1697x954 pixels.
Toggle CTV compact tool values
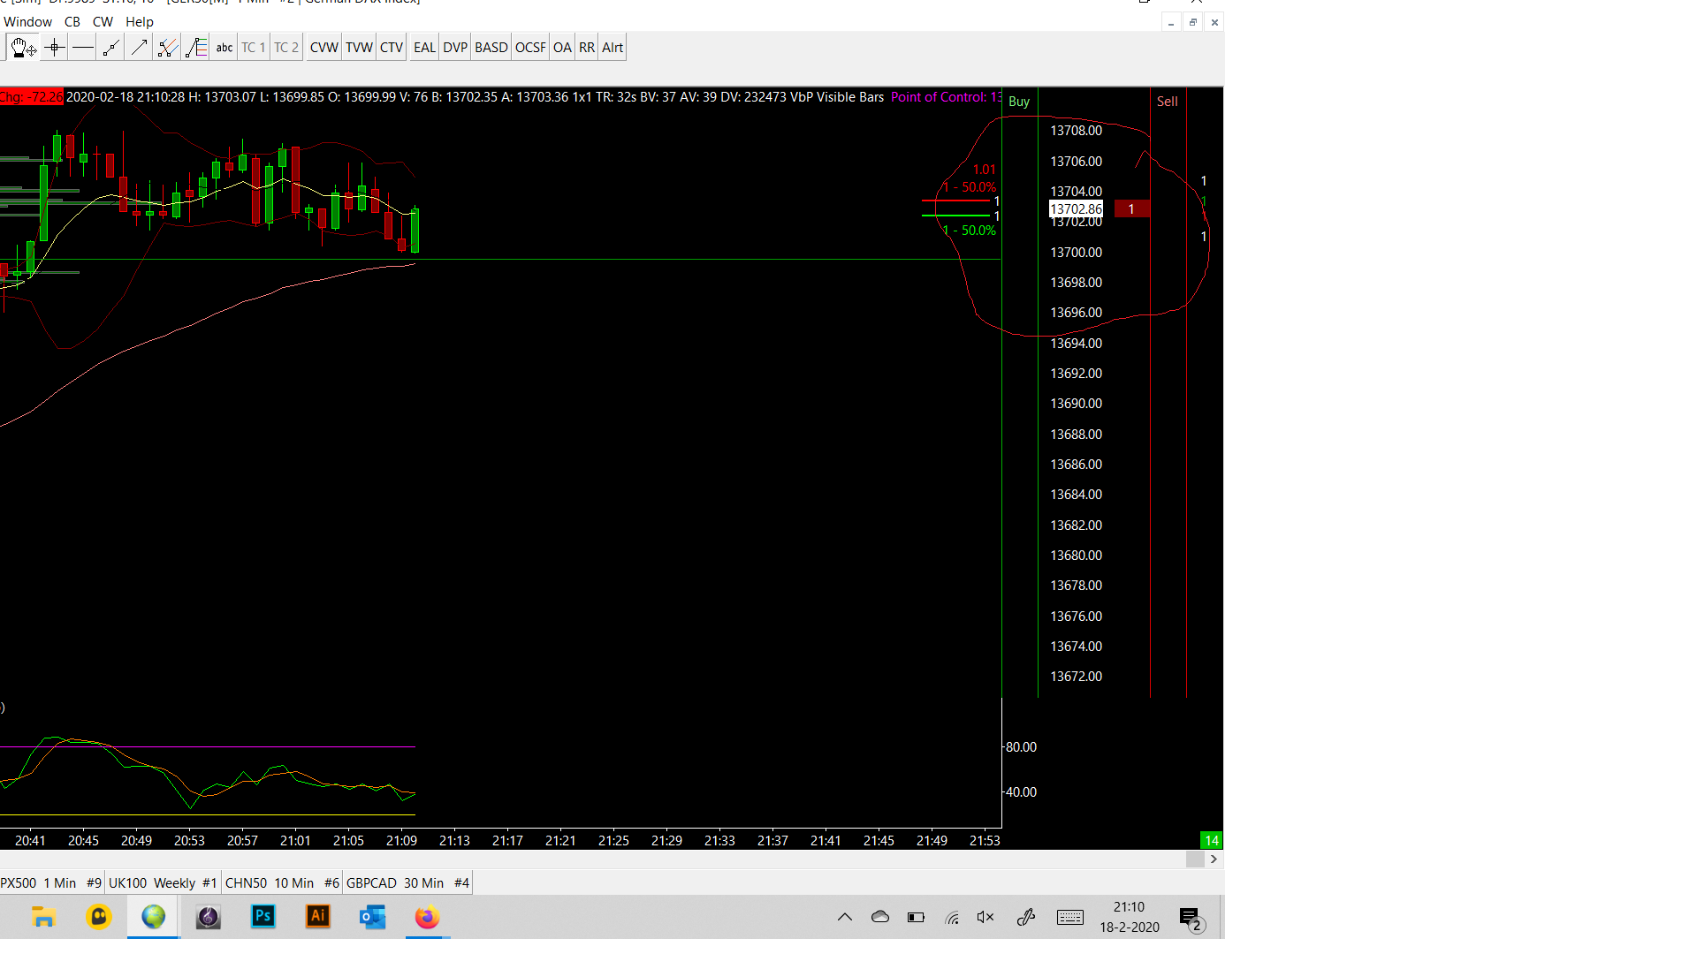pyautogui.click(x=391, y=48)
